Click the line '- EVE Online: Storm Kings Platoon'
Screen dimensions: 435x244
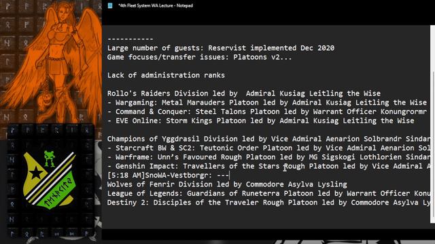tap(261, 121)
